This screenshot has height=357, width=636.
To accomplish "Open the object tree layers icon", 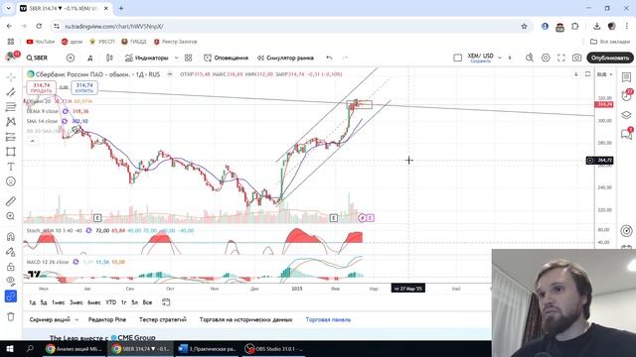I will (x=626, y=115).
